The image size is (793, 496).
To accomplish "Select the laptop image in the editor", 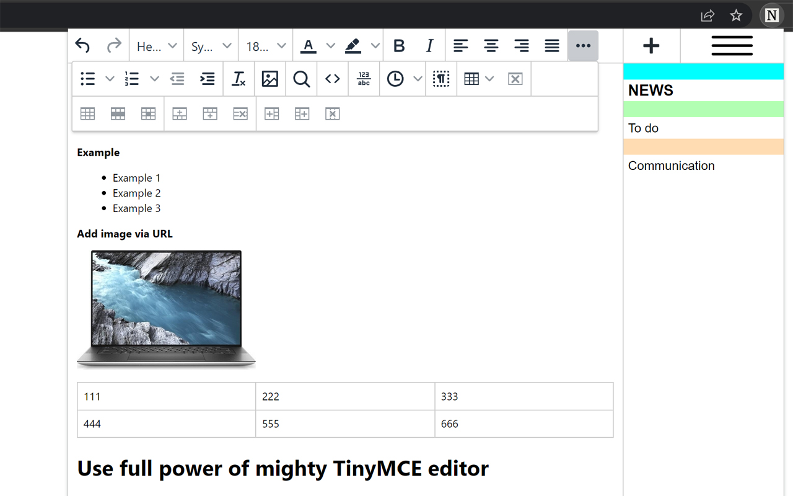I will click(x=166, y=308).
